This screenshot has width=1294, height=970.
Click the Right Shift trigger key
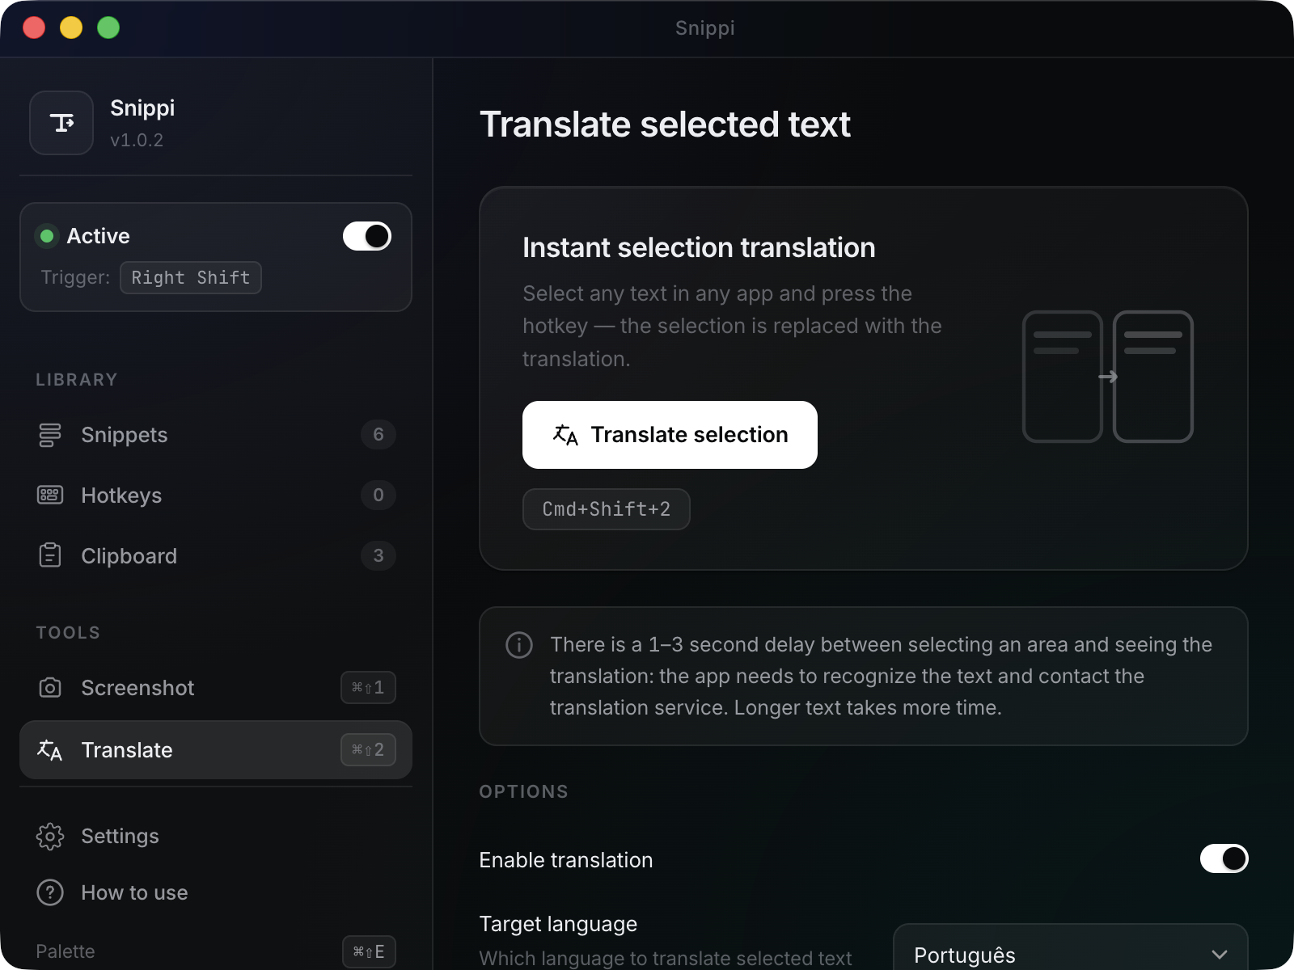point(191,277)
